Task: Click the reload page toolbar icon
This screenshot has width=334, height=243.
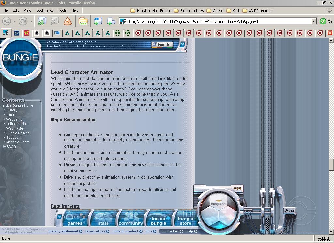Action: 42,21
